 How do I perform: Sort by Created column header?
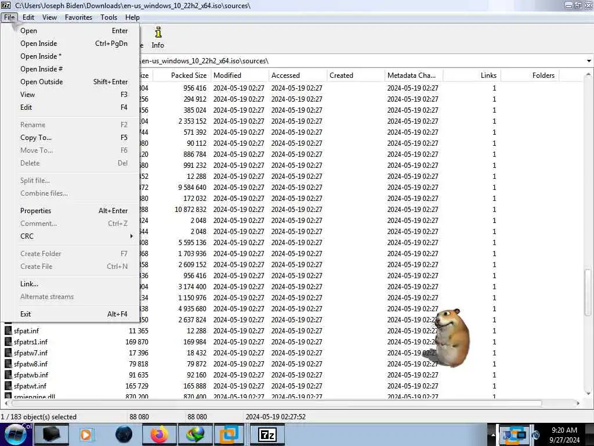coord(356,75)
